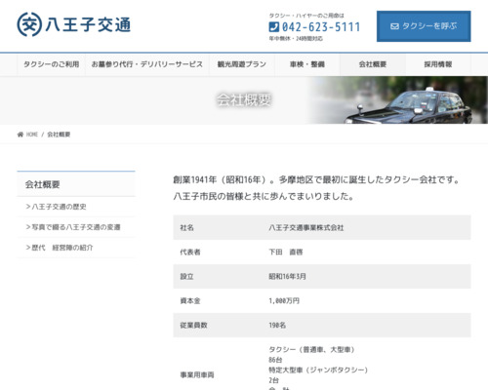Click 会社概要 in the breadcrumb
Viewport: 488px width, 390px height.
(x=59, y=135)
